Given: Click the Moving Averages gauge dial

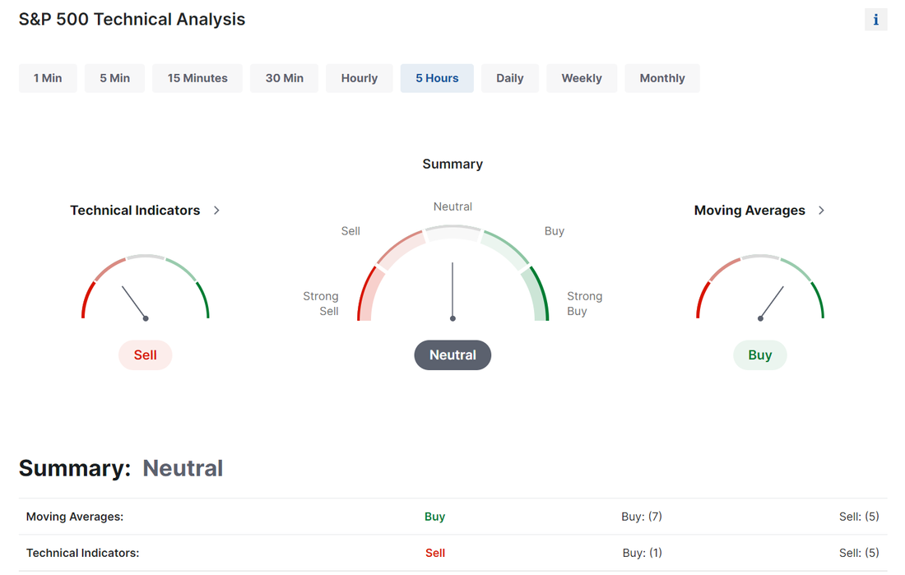Looking at the screenshot, I should [x=760, y=288].
